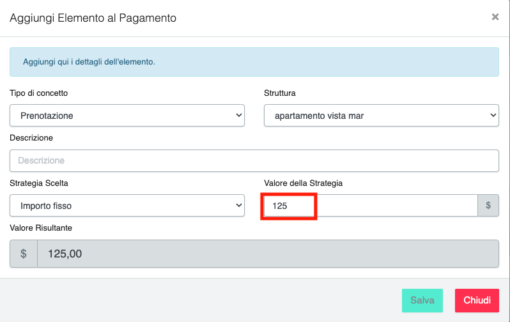Image resolution: width=510 pixels, height=322 pixels.
Task: Expand the Struttura dropdown
Action: [x=381, y=116]
